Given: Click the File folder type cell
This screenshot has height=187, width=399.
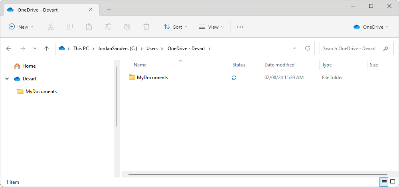Looking at the screenshot, I should click(x=332, y=78).
